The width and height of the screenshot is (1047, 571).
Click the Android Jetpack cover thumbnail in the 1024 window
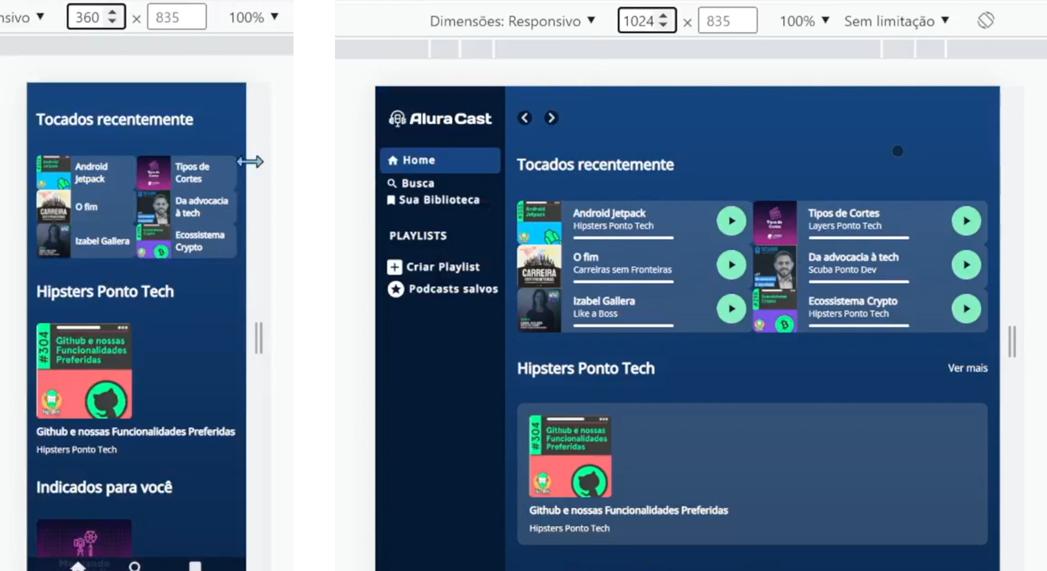539,223
